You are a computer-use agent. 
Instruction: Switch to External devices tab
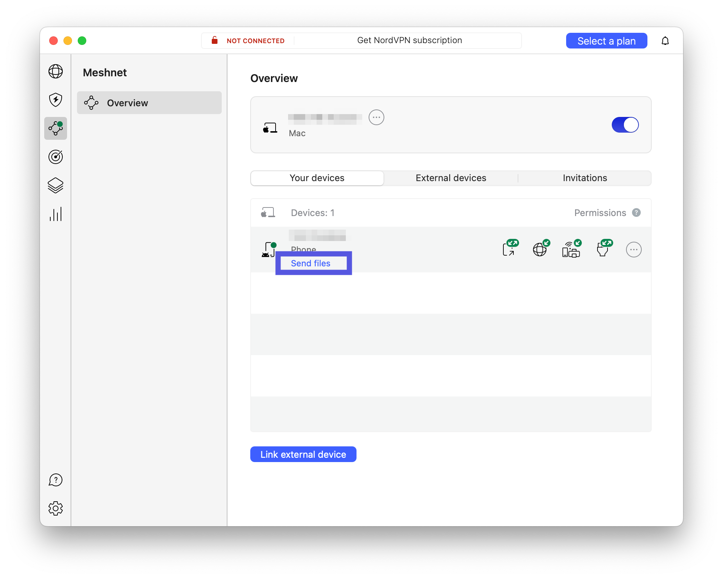click(451, 178)
